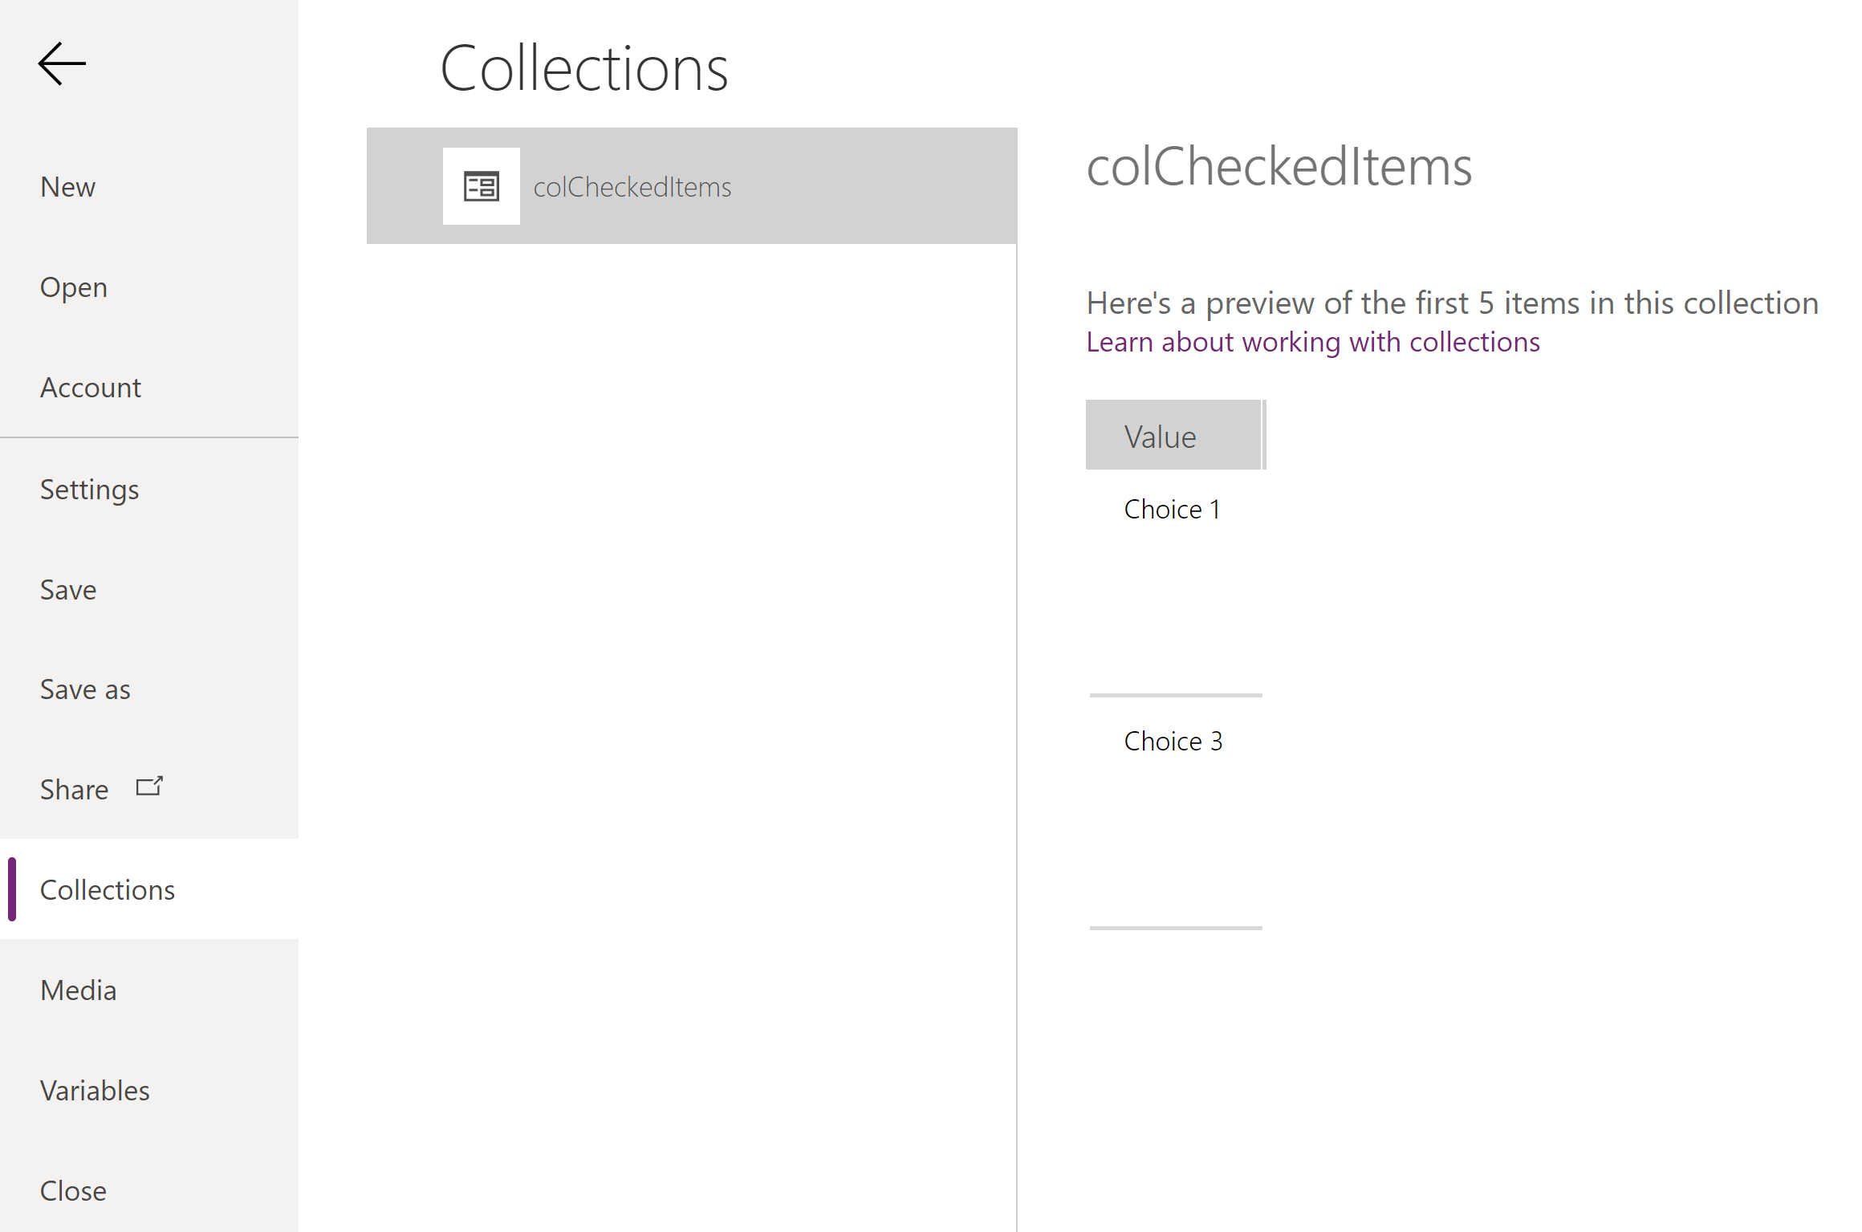Switch to the Collections section
Image resolution: width=1862 pixels, height=1232 pixels.
pos(107,889)
